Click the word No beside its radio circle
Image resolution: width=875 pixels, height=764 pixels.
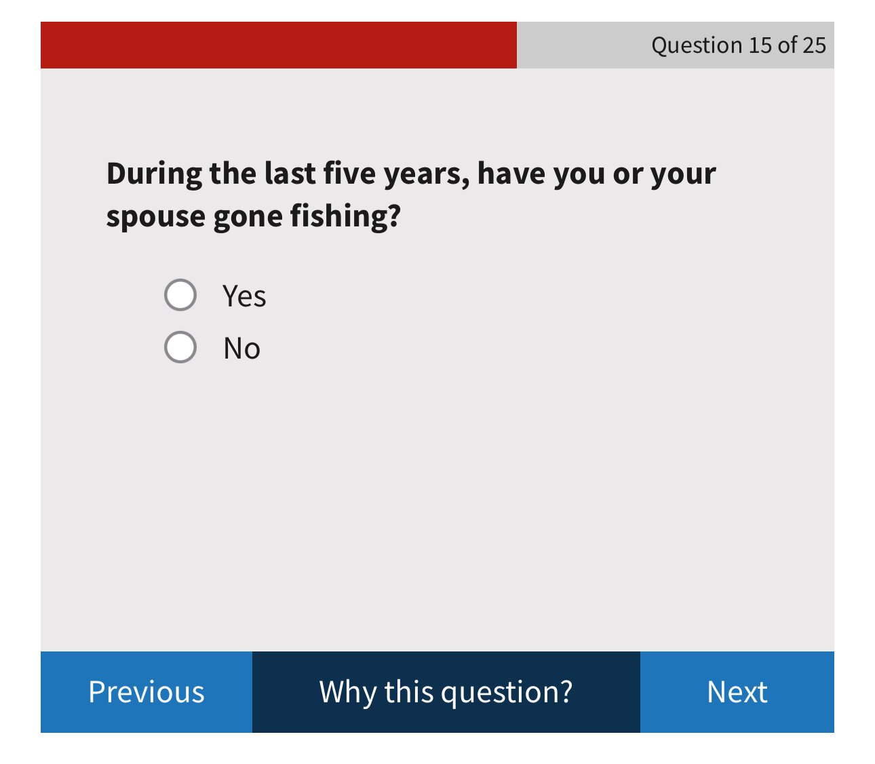[x=241, y=348]
